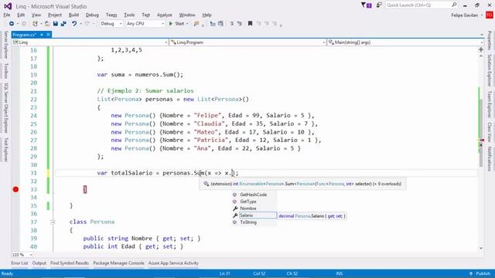Screen dimensions: 495x278
Task: Open the Project menu
Action: click(55, 15)
